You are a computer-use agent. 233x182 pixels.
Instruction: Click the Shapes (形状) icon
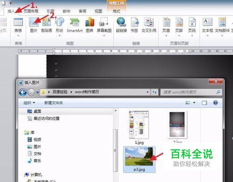point(60,22)
